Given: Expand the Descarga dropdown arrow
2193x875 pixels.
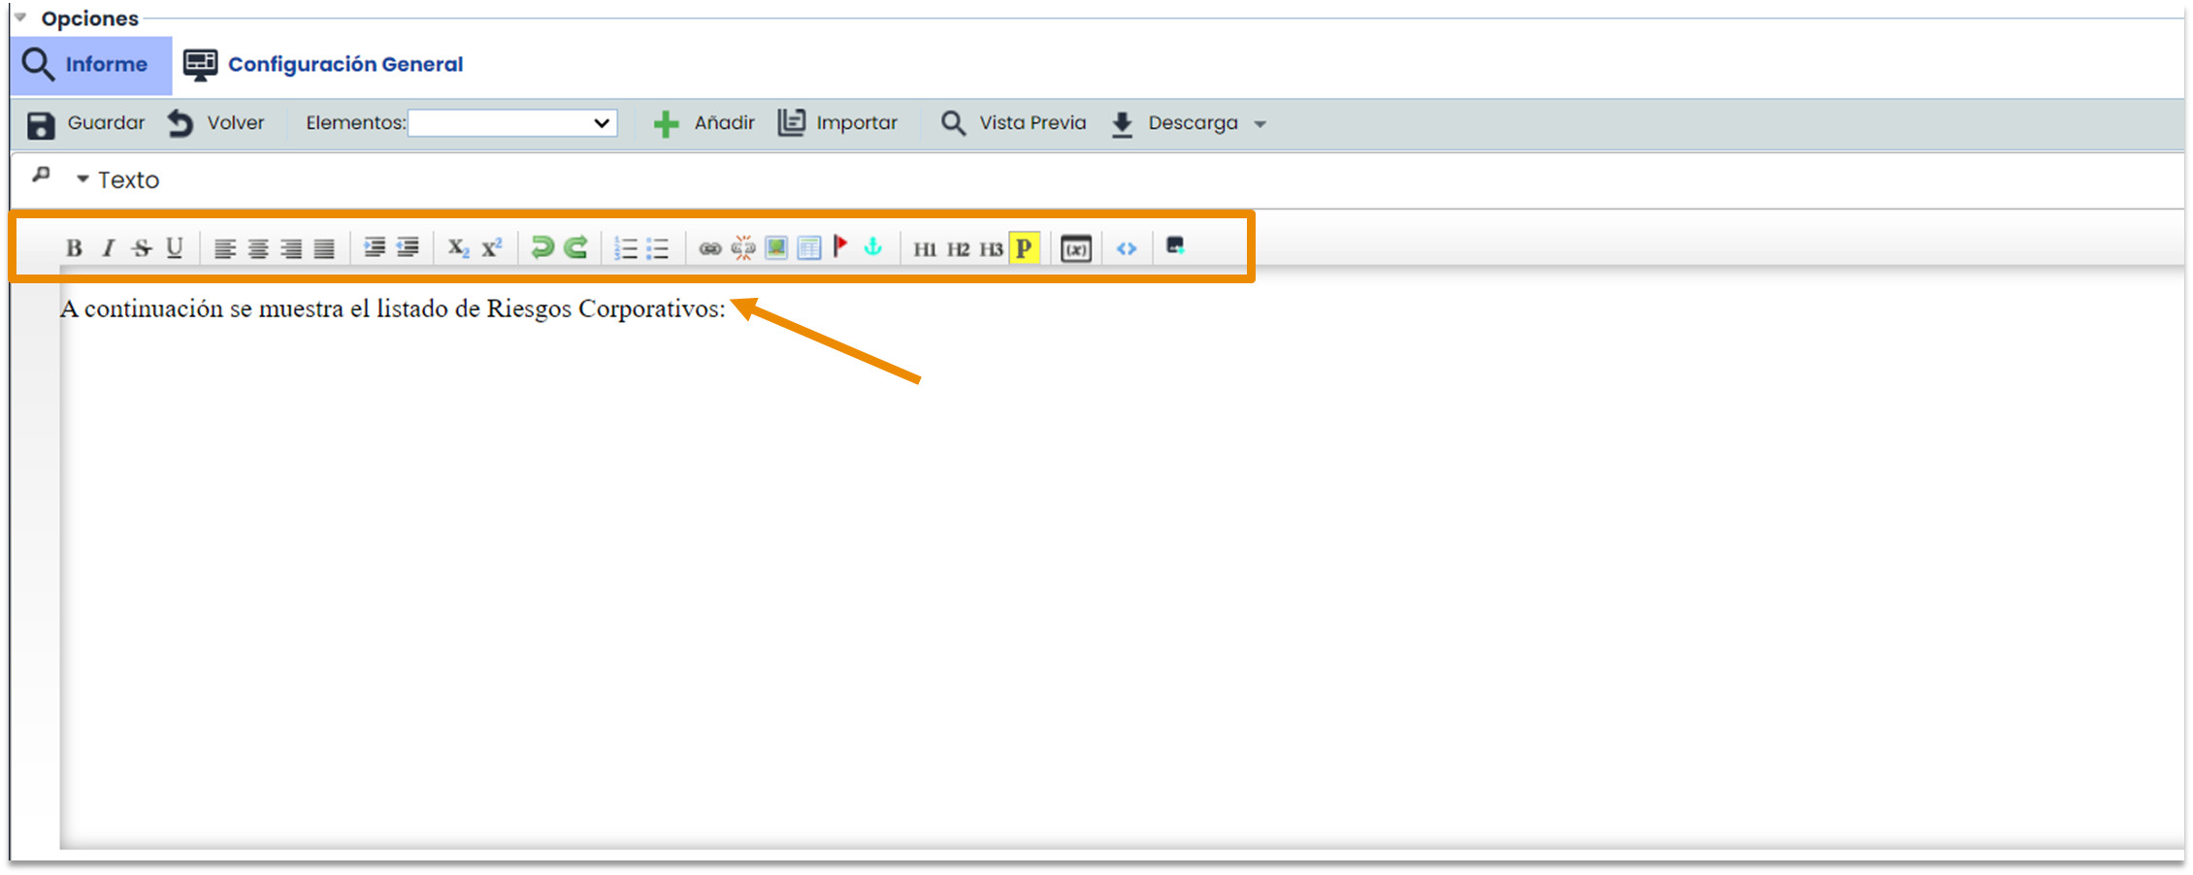Looking at the screenshot, I should [x=1260, y=124].
